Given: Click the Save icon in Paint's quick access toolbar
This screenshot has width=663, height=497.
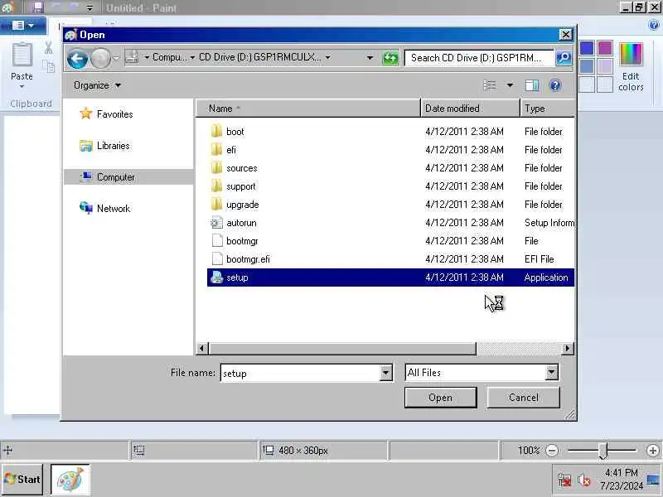Looking at the screenshot, I should [38, 7].
